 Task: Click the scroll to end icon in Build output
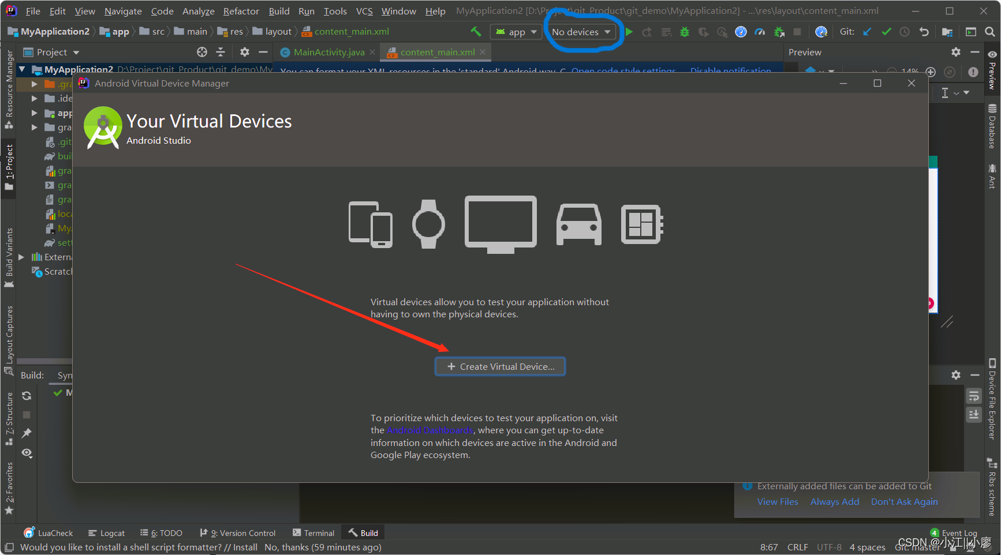click(x=974, y=415)
